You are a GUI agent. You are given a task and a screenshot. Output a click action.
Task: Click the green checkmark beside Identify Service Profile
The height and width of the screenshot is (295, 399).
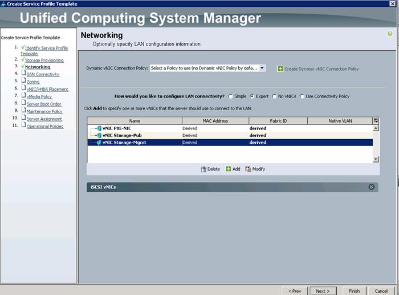click(23, 47)
